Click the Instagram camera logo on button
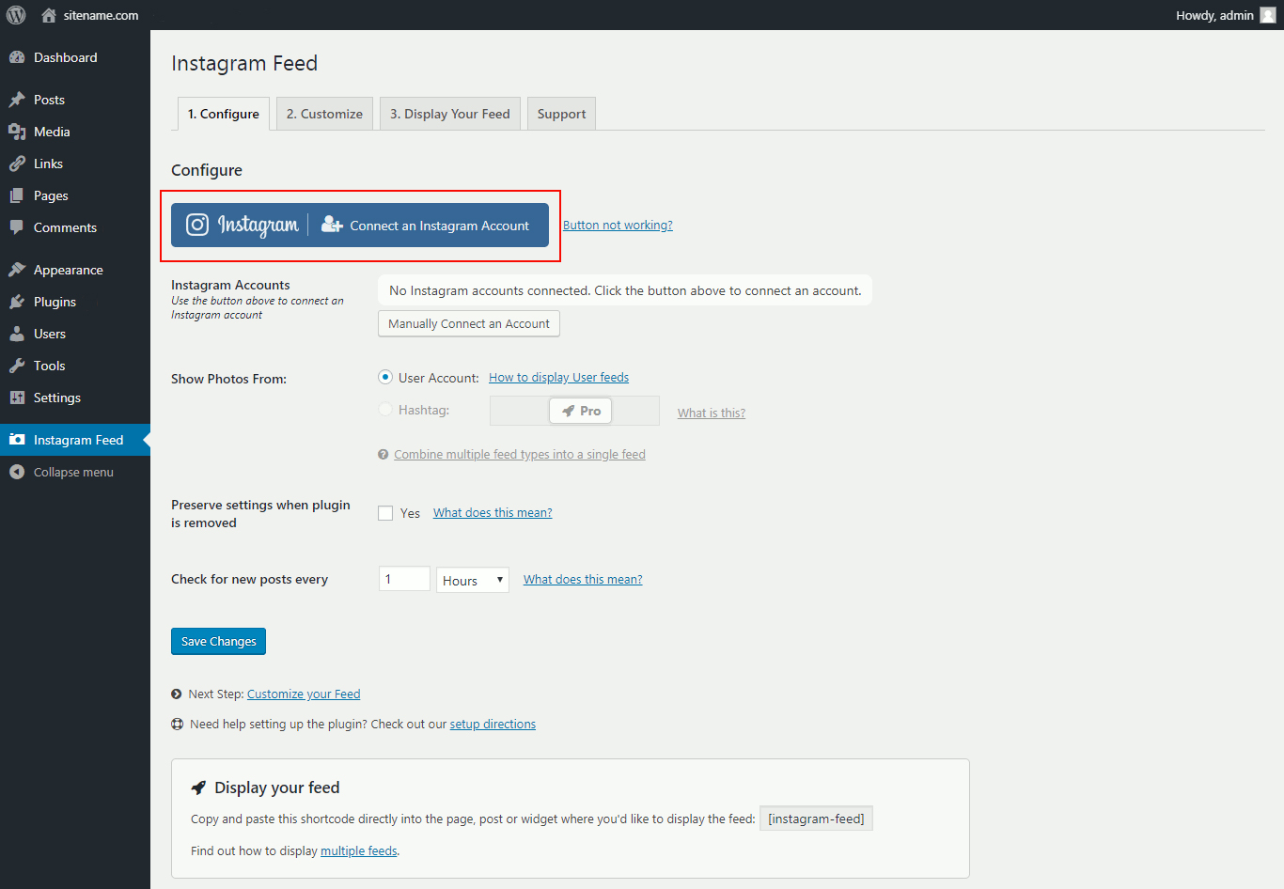This screenshot has width=1284, height=889. click(x=197, y=225)
